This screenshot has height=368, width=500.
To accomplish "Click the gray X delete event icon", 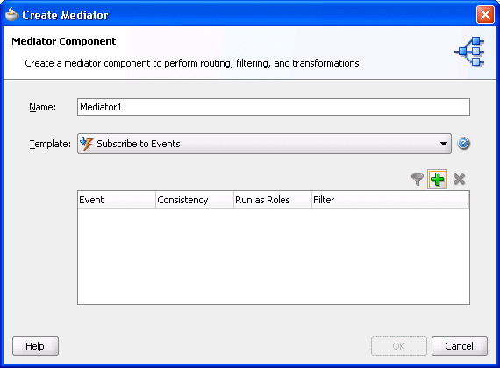I will (x=459, y=180).
